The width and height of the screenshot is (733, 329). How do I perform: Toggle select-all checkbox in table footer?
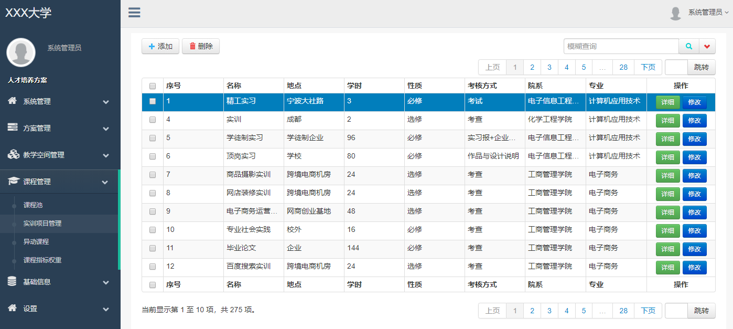(x=153, y=285)
